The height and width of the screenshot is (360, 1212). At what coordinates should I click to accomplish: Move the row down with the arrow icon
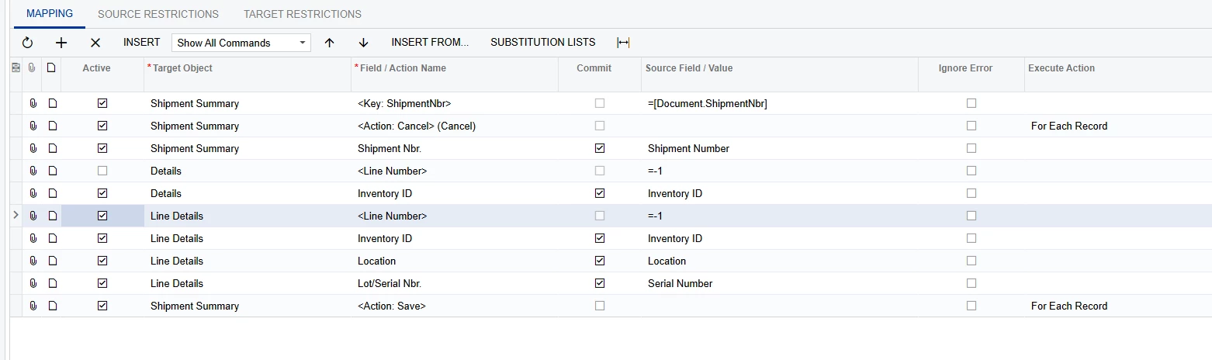click(x=363, y=43)
